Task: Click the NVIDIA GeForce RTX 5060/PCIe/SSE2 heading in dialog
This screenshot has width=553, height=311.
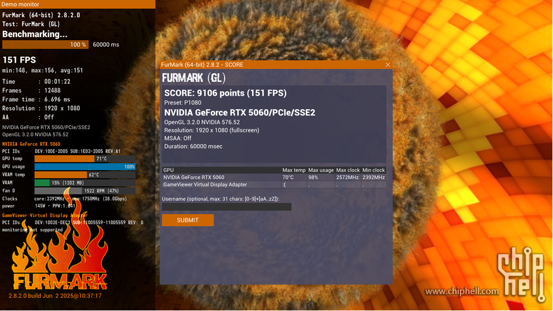Action: click(x=240, y=113)
